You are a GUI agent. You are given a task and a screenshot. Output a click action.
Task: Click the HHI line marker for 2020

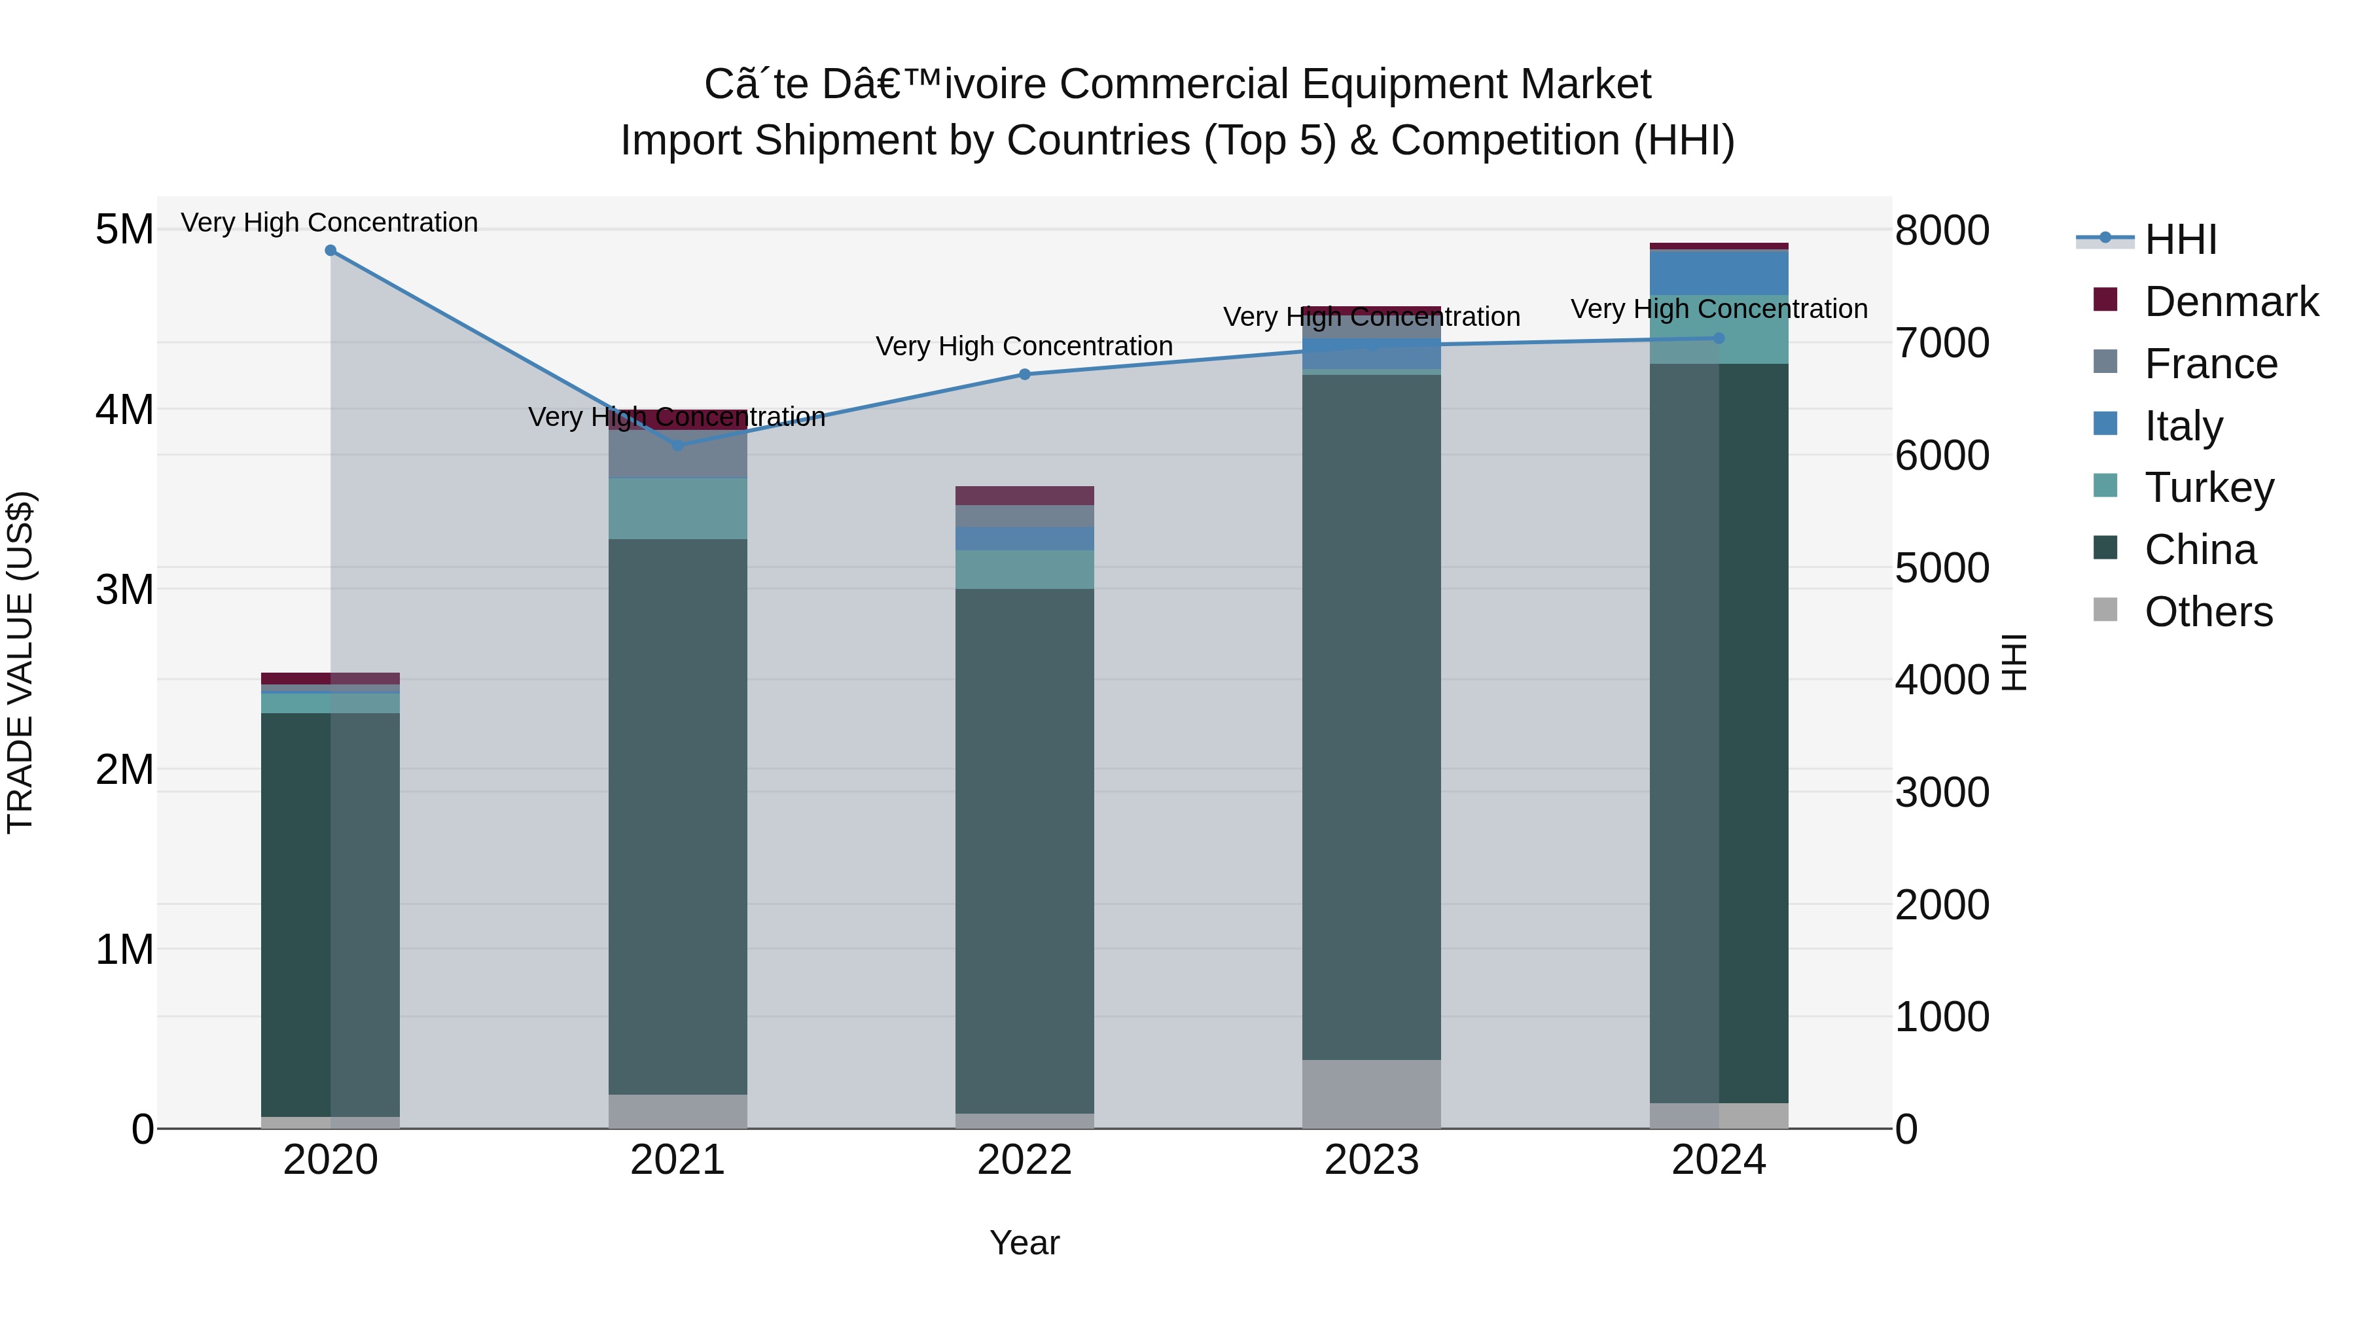(331, 251)
